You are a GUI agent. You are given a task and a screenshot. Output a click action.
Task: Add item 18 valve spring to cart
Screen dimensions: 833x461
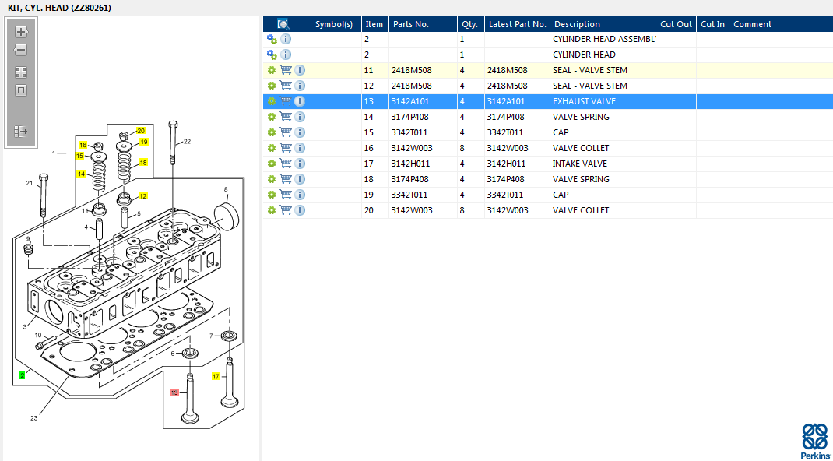(286, 179)
